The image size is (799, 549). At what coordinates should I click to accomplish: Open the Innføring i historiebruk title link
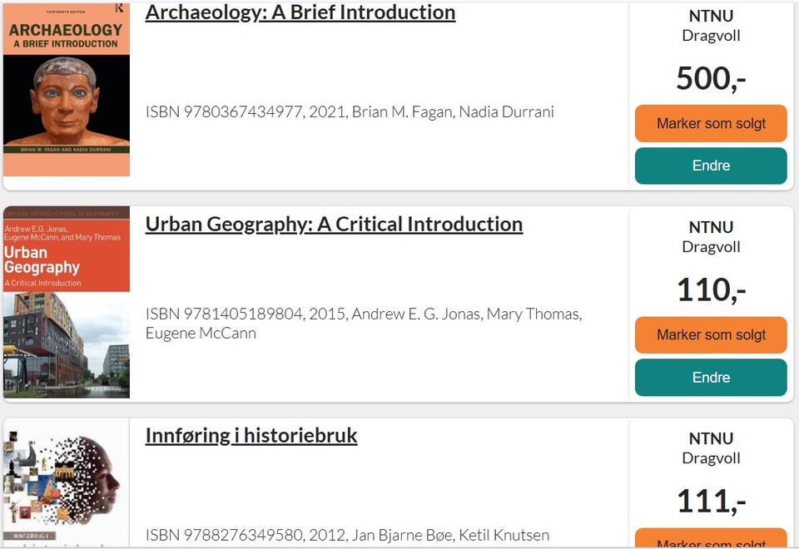point(251,436)
